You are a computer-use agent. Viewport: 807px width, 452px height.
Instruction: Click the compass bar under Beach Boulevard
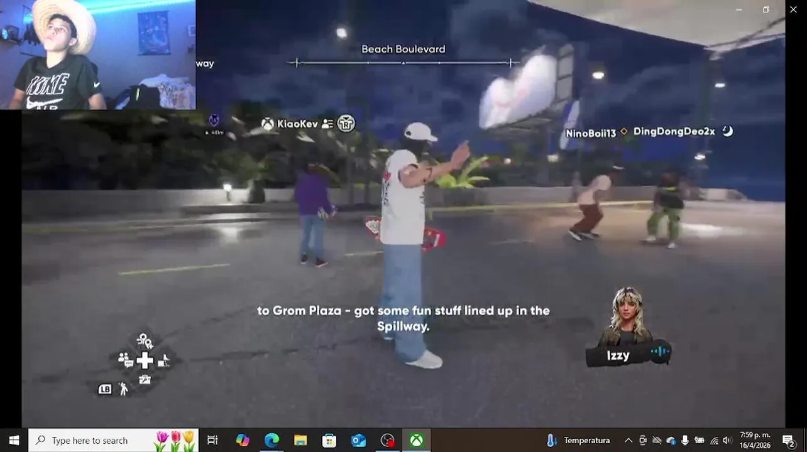point(403,63)
